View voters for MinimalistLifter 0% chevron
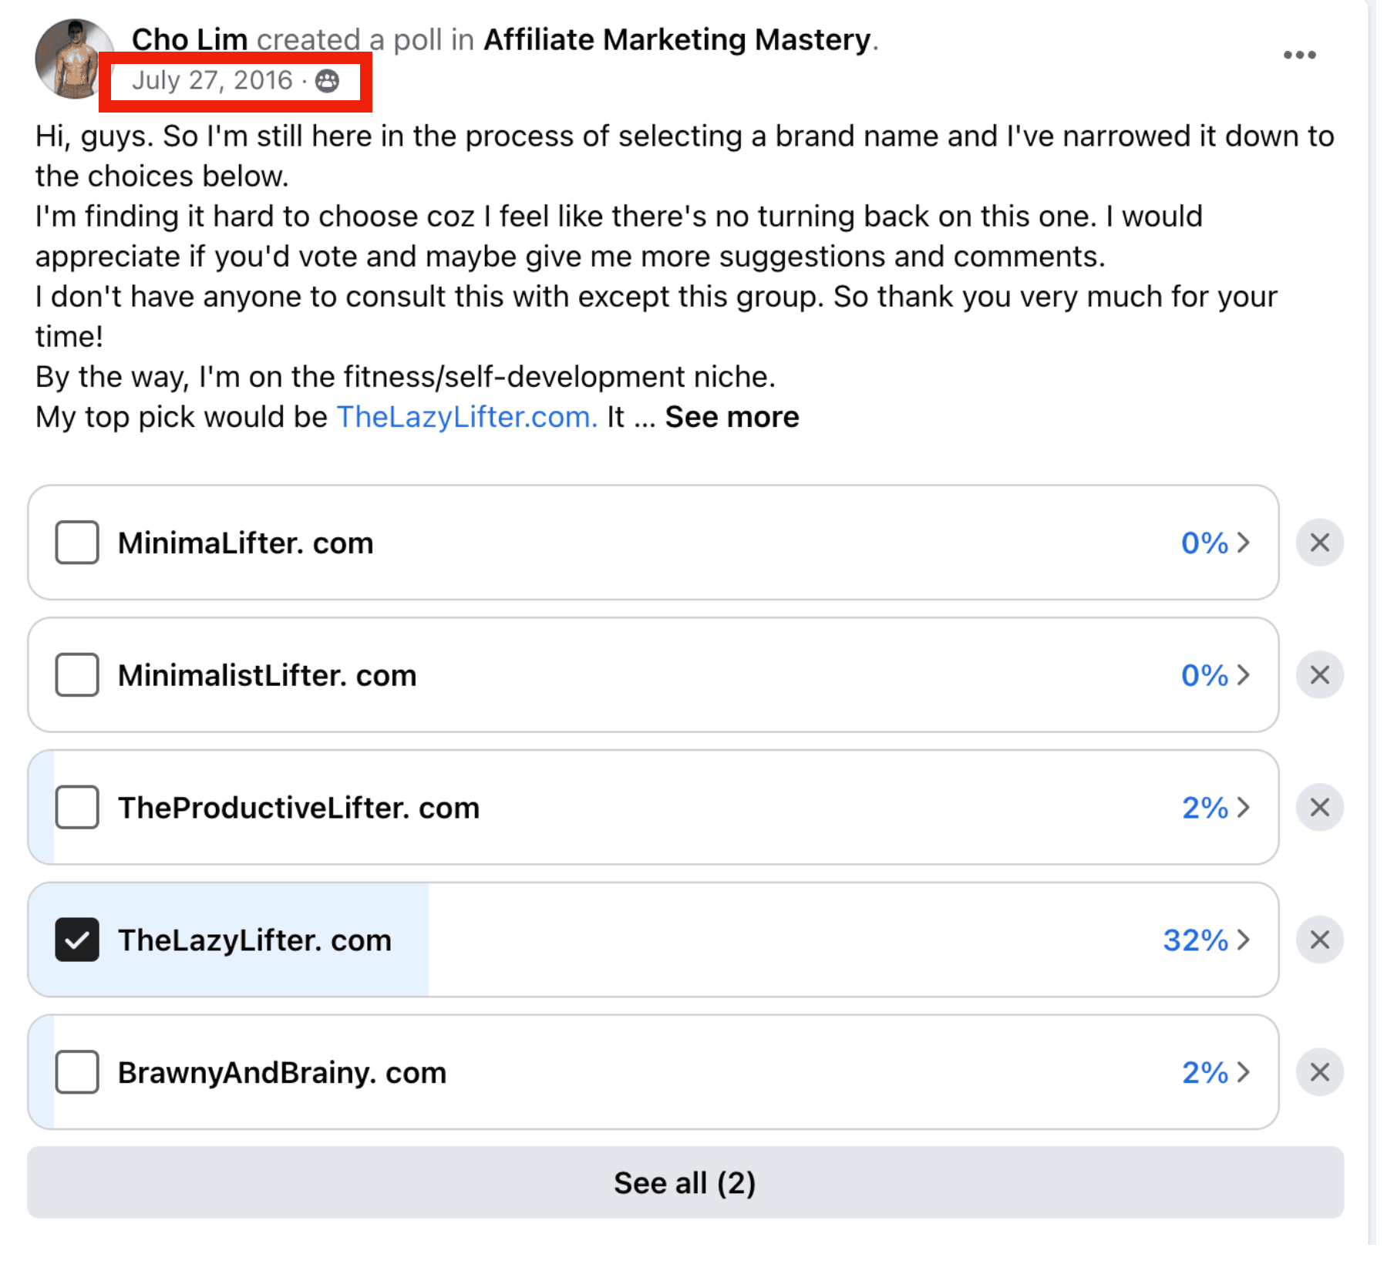The height and width of the screenshot is (1261, 1394). [1243, 675]
